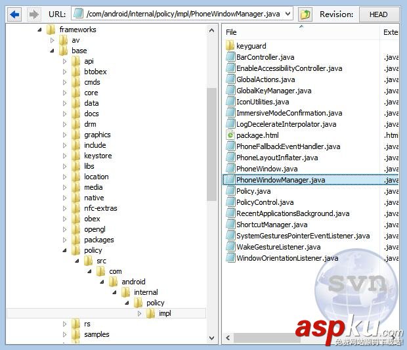The image size is (407, 350).
Task: Select the android folder in the tree
Action: (x=133, y=282)
